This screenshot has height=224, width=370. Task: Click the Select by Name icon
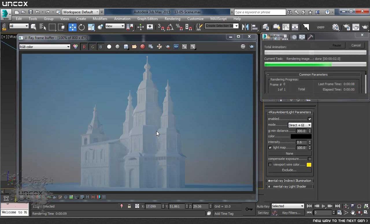(x=43, y=27)
